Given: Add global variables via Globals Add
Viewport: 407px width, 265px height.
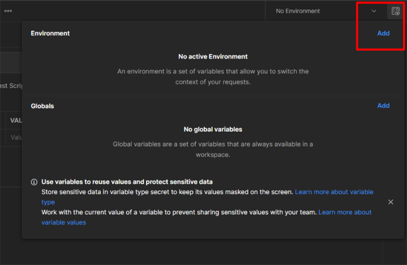Looking at the screenshot, I should (x=383, y=106).
